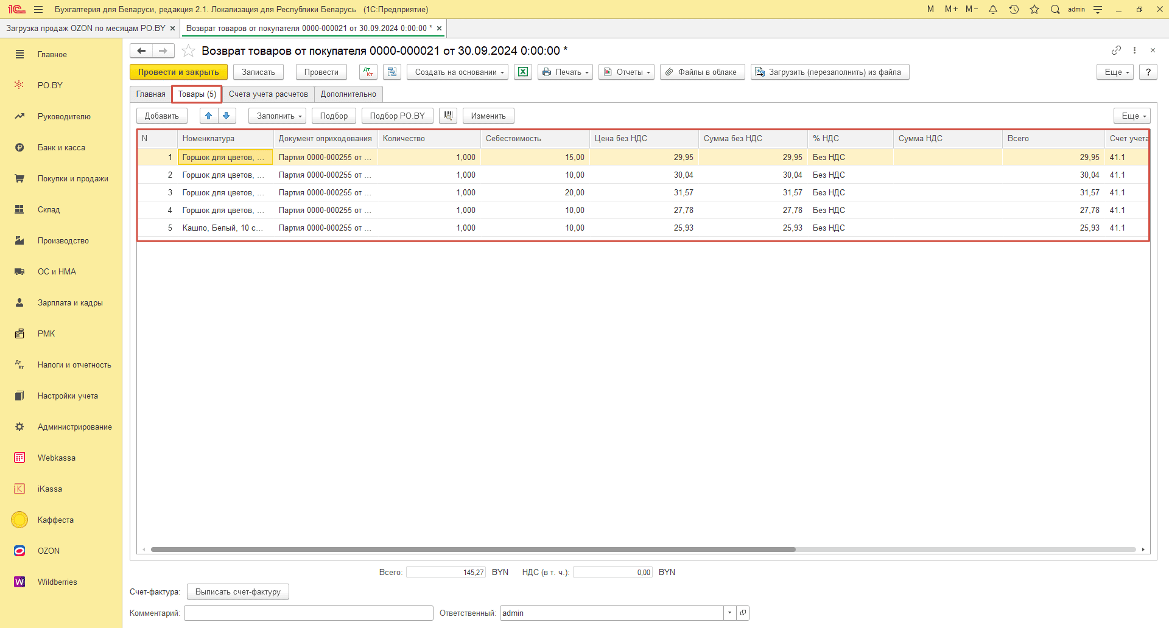Open notifications bell icon

pos(993,9)
